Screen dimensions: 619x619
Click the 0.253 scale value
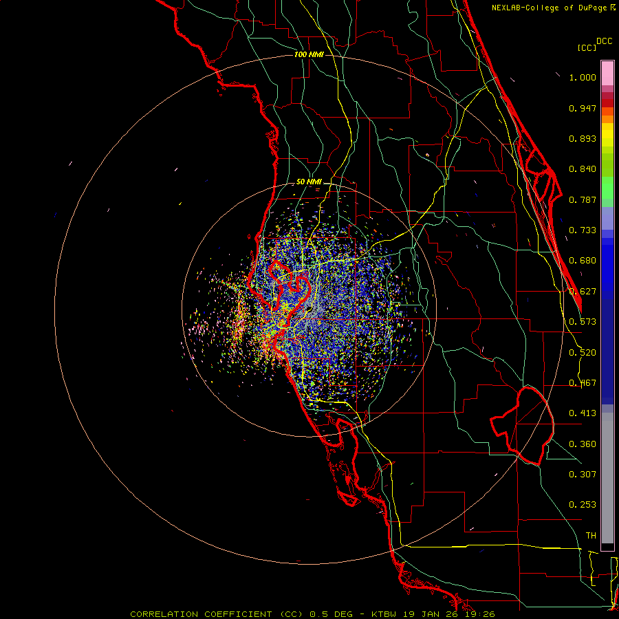click(583, 505)
